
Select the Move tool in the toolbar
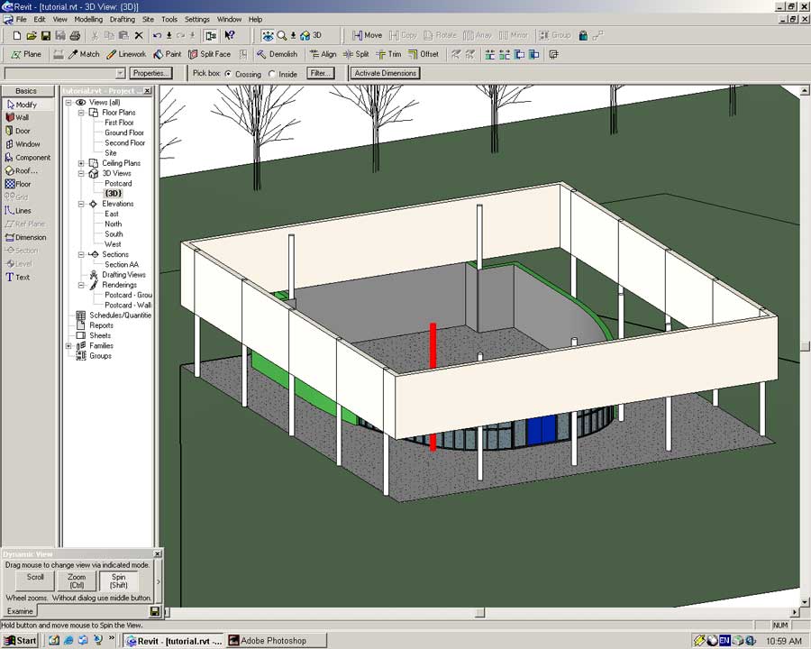point(368,36)
